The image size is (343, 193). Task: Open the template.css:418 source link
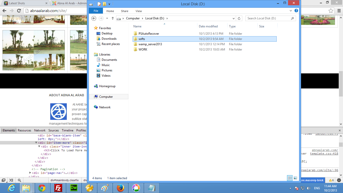point(324,154)
